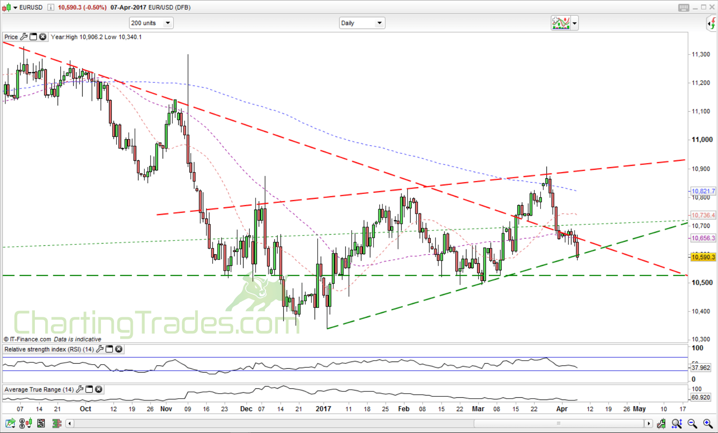Open the Price panel wrench settings
Screen dimensions: 718x433
(24, 37)
